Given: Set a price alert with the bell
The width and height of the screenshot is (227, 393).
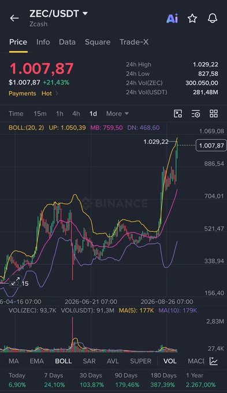Looking at the screenshot, I should click(x=212, y=18).
